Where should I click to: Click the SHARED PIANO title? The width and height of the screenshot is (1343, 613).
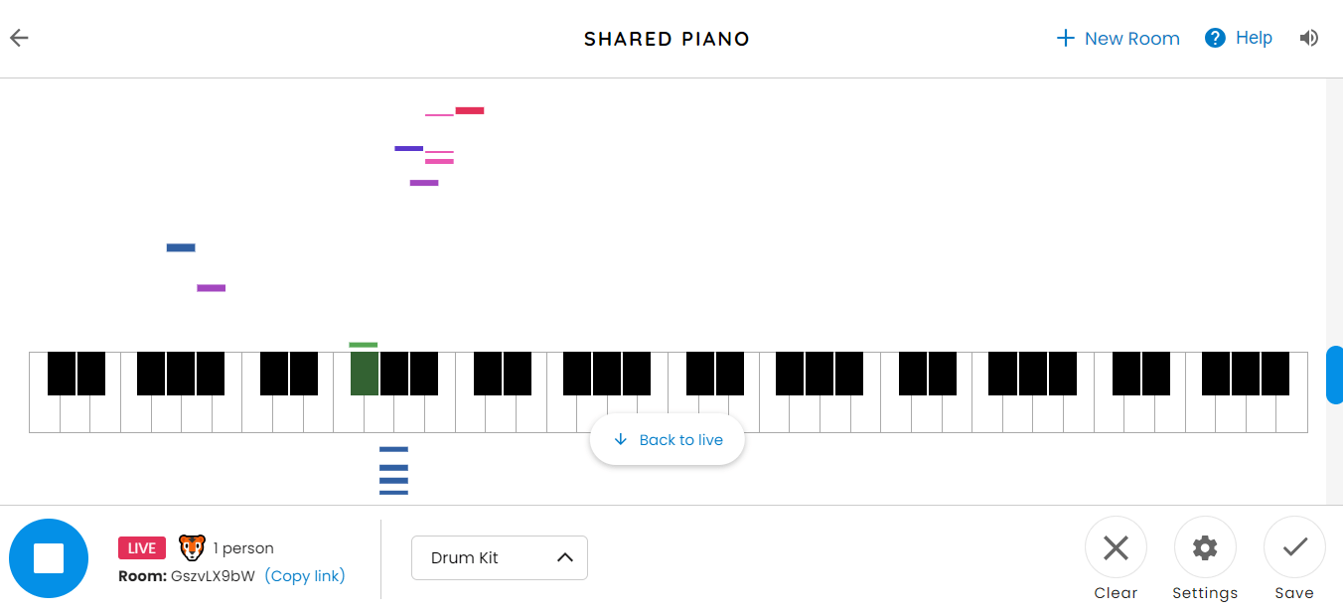667,39
